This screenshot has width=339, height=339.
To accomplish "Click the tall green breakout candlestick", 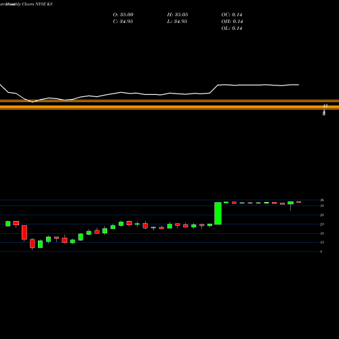I will (218, 214).
